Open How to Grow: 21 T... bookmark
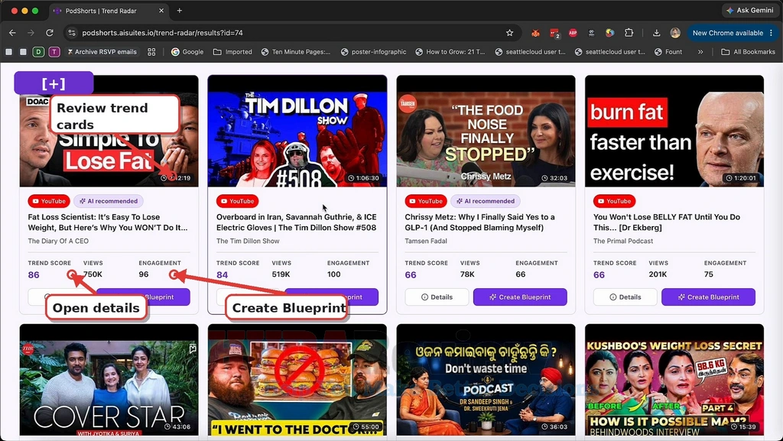 pos(450,52)
